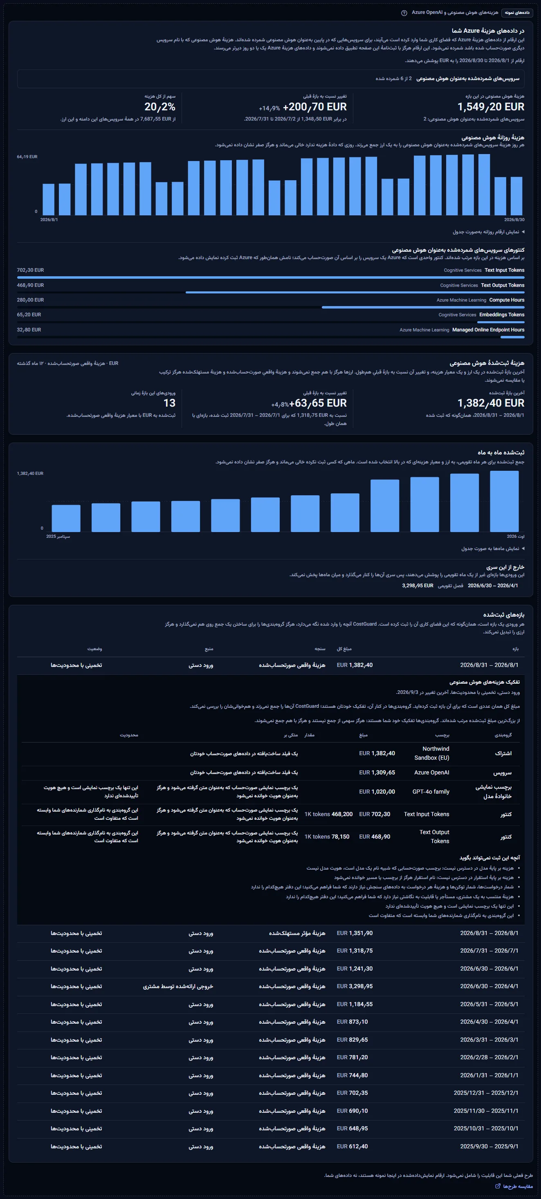Click the "EUR 1,309٫65" service amount
The height and width of the screenshot is (1199, 541).
click(377, 773)
